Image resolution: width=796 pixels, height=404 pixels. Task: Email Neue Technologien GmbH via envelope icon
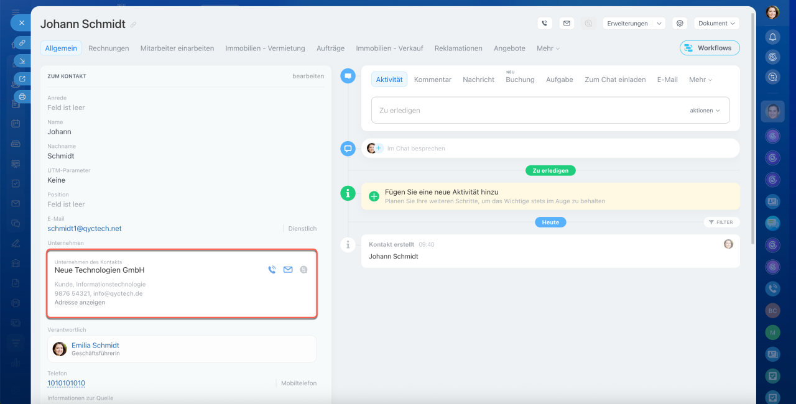point(288,270)
